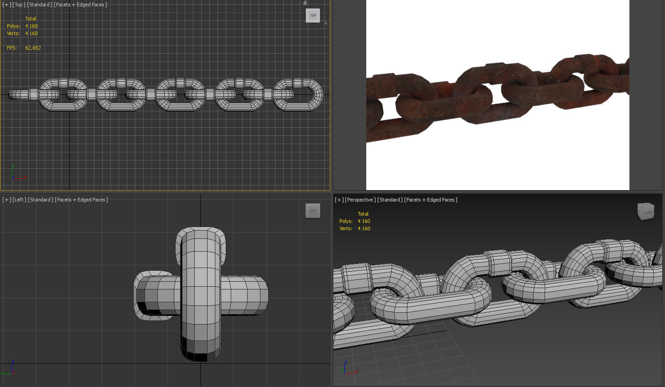Image resolution: width=665 pixels, height=387 pixels.
Task: Open the [Standard] renderer menu in the Top viewport
Action: pyautogui.click(x=39, y=4)
